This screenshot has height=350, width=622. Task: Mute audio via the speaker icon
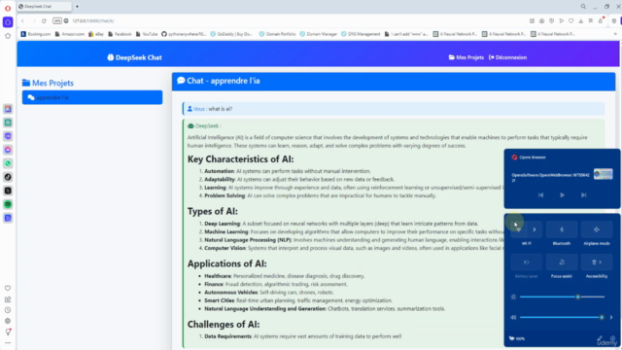pyautogui.click(x=513, y=317)
